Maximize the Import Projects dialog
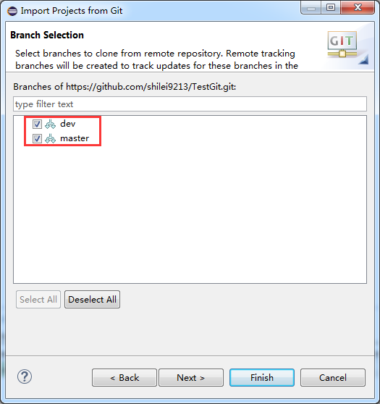Image resolution: width=380 pixels, height=404 pixels. 331,8
